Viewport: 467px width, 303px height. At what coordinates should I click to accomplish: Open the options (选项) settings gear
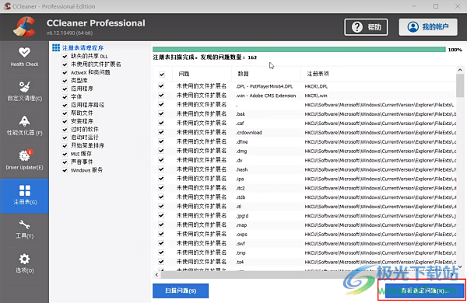24,263
